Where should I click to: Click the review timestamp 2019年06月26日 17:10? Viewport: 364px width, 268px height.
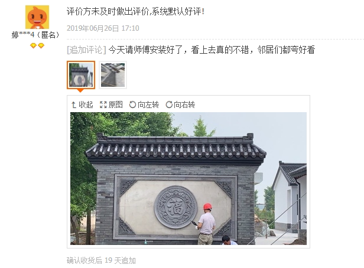click(103, 28)
